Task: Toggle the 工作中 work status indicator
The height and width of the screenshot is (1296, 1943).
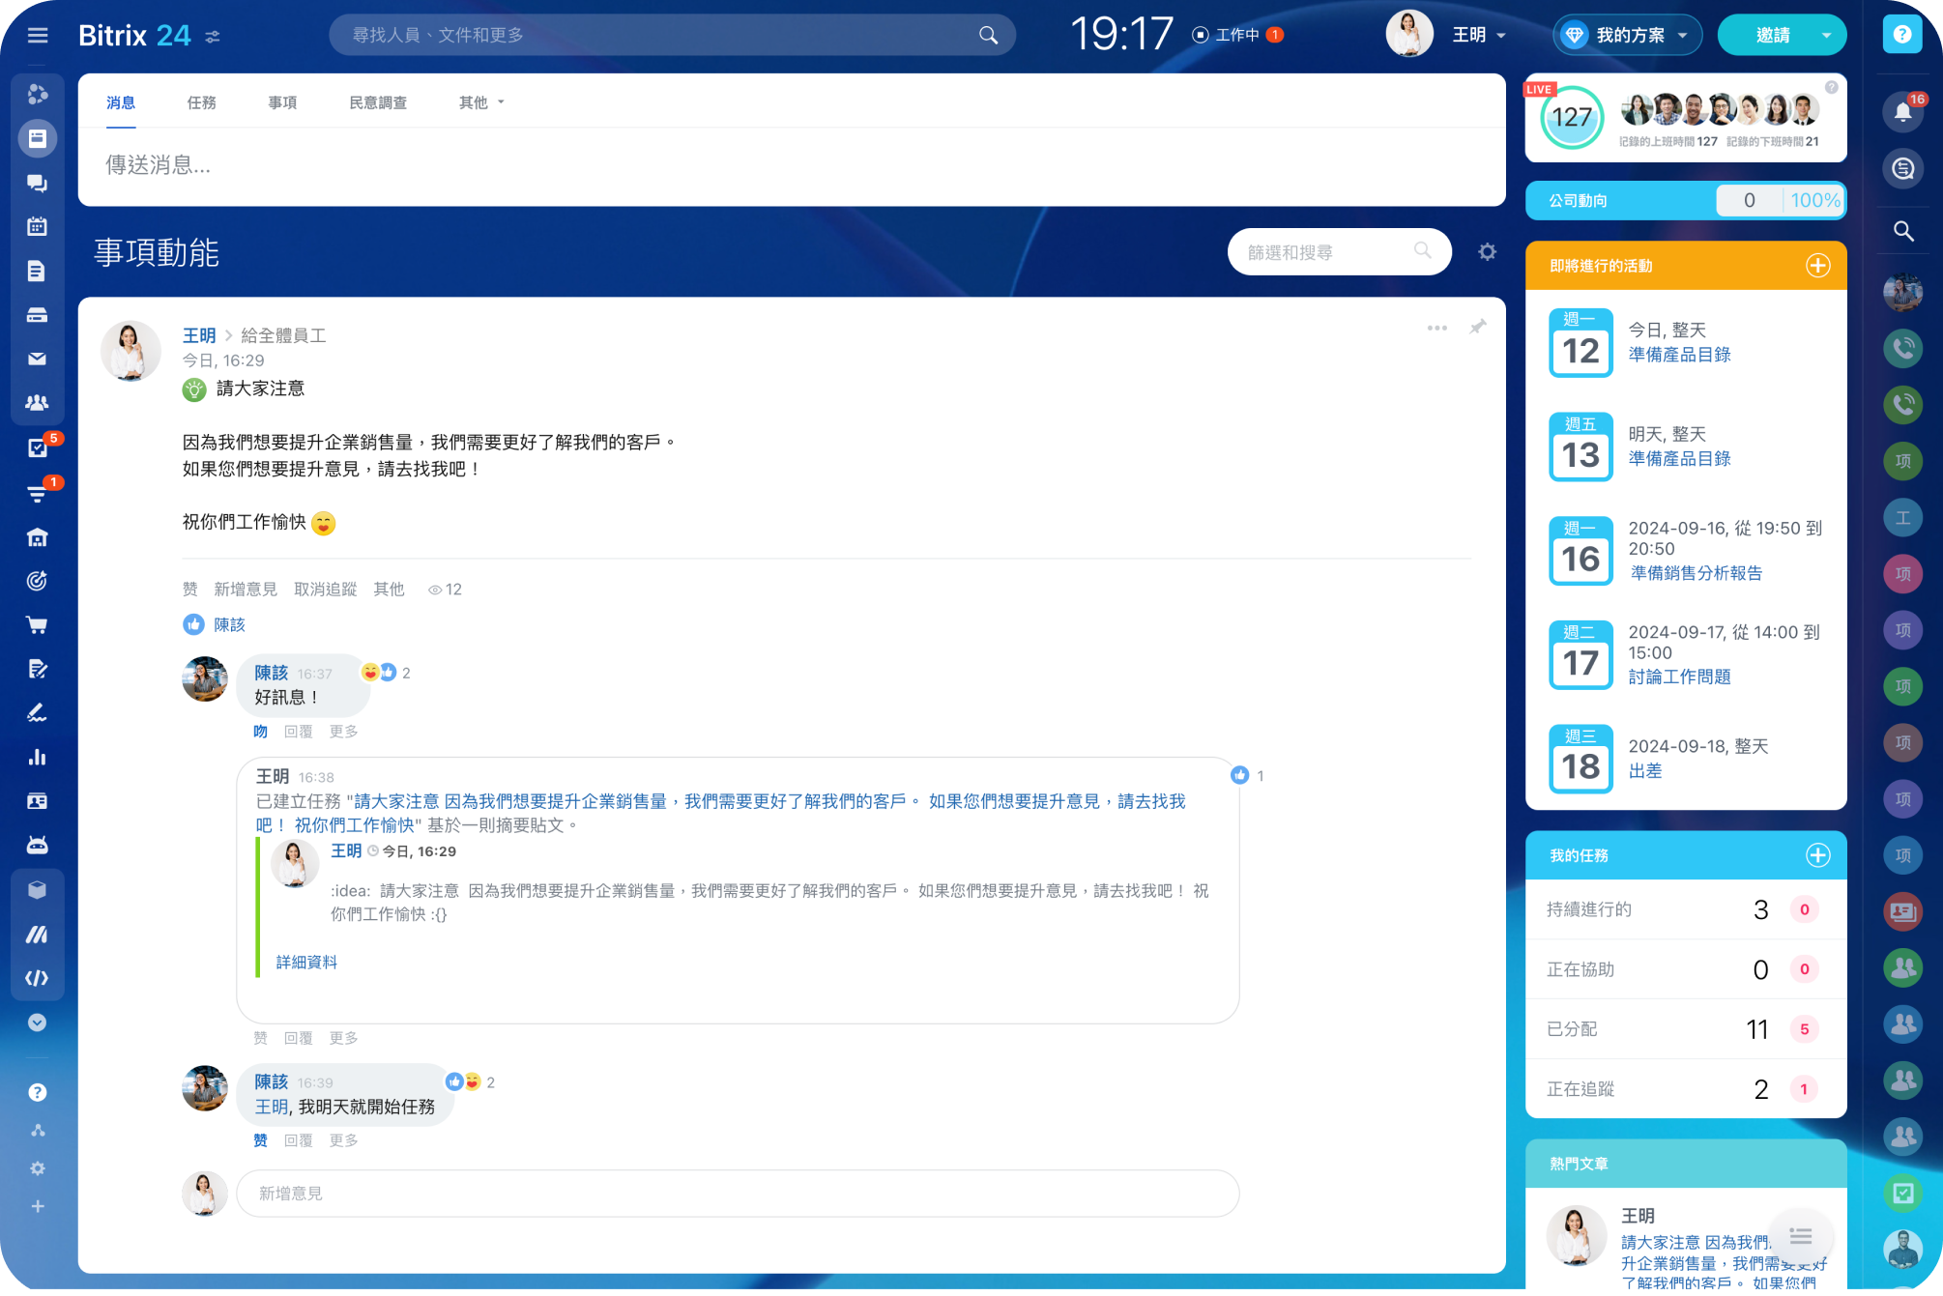Action: 1236,35
